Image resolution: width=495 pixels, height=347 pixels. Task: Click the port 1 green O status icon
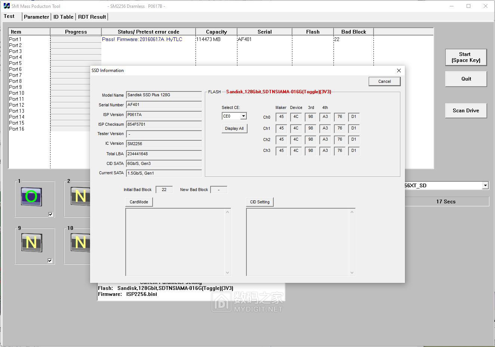(x=31, y=197)
